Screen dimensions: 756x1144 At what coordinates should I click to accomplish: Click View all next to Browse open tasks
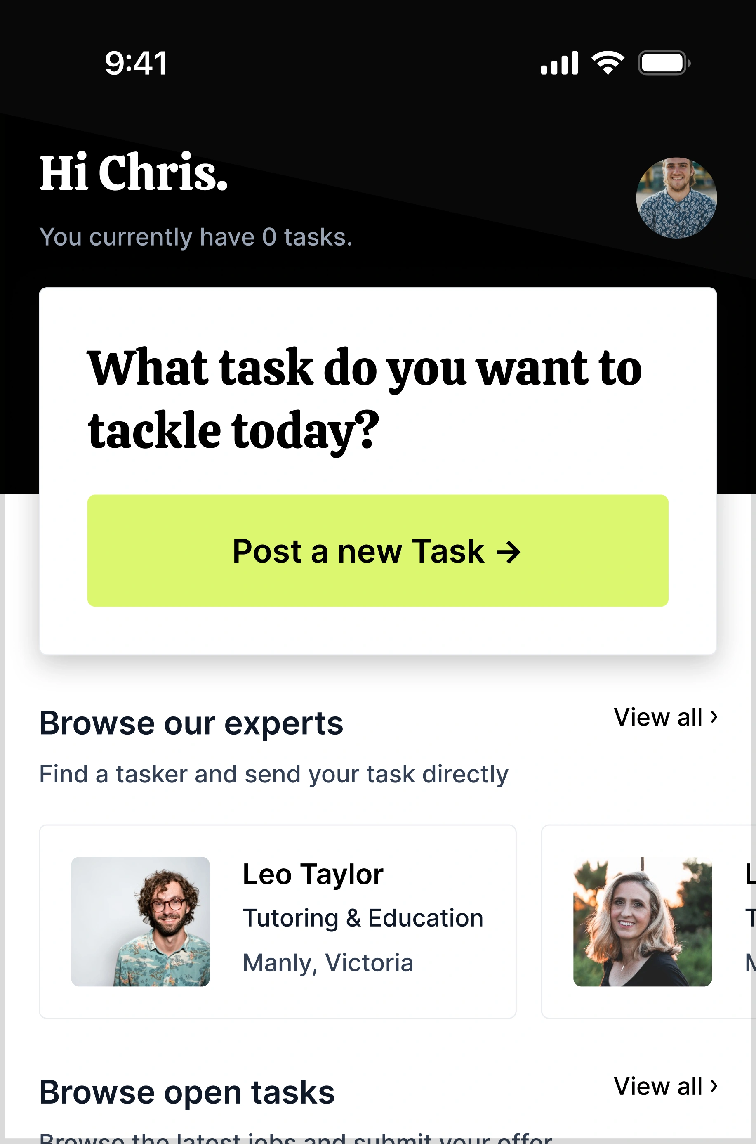coord(658,1087)
